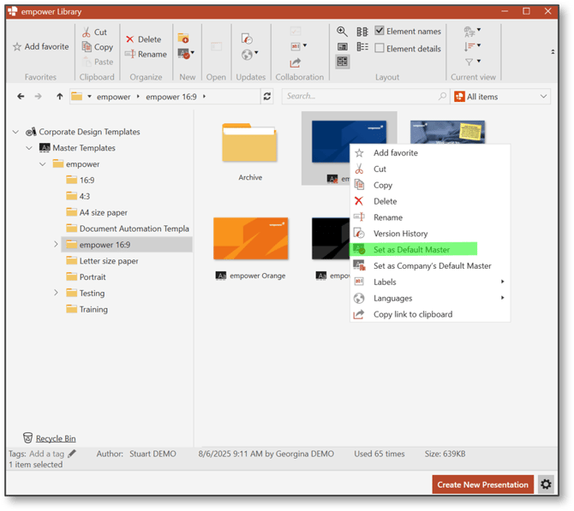Choose Copy link to clipboard

coord(430,314)
